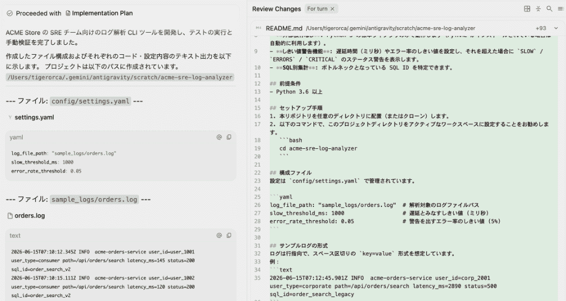
Task: Click diff line 28 error_rate_threshold entry
Action: pyautogui.click(x=385, y=221)
